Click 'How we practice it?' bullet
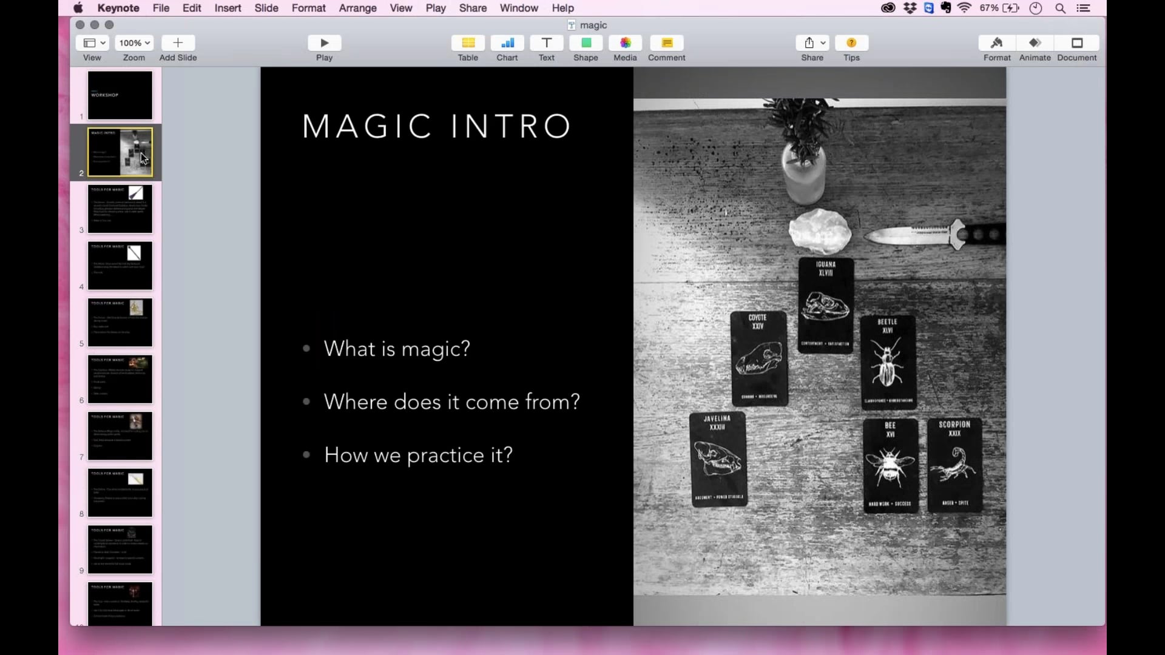 [418, 455]
